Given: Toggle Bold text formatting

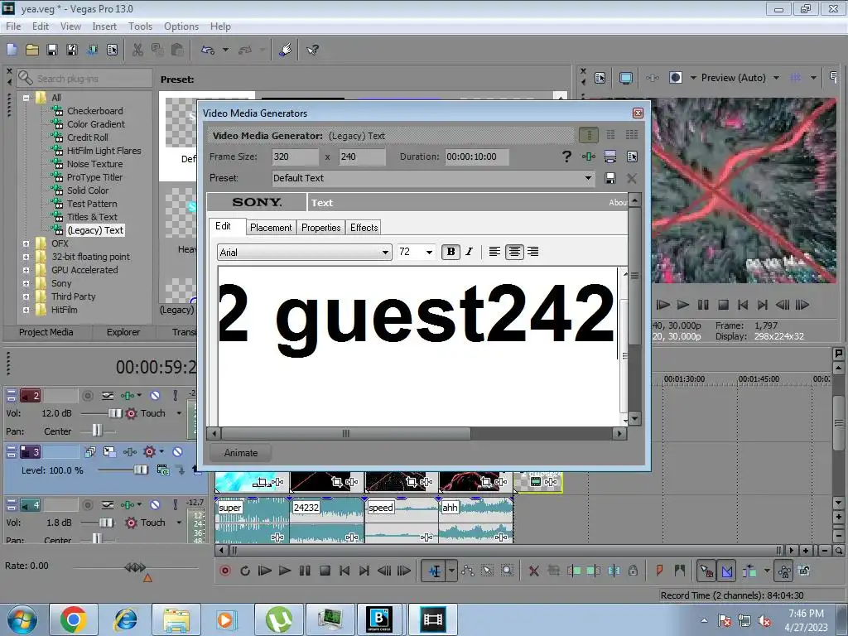Looking at the screenshot, I should (450, 252).
